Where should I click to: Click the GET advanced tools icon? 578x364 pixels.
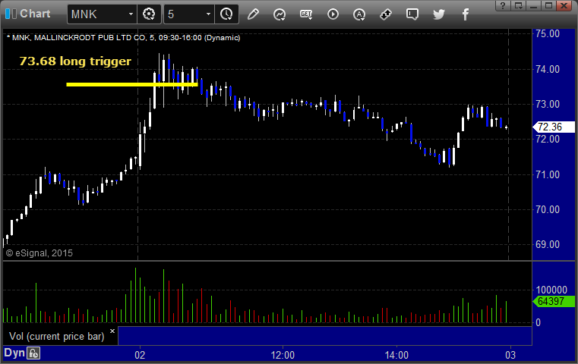(x=306, y=14)
